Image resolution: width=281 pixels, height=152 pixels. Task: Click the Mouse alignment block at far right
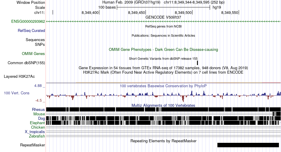tap(276, 114)
